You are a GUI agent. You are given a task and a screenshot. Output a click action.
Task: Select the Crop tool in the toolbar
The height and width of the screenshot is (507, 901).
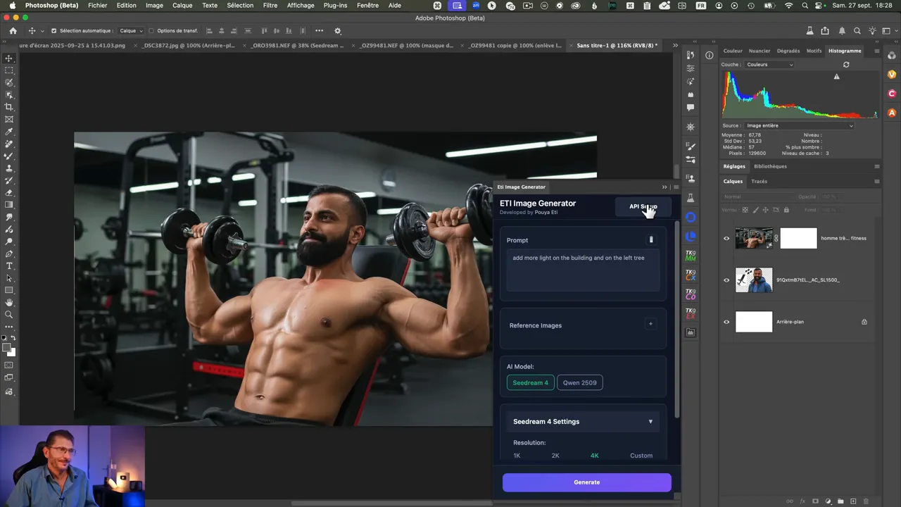pyautogui.click(x=9, y=107)
